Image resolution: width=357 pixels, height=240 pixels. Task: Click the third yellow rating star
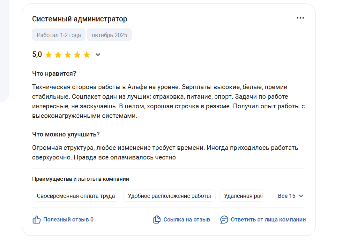point(68,55)
